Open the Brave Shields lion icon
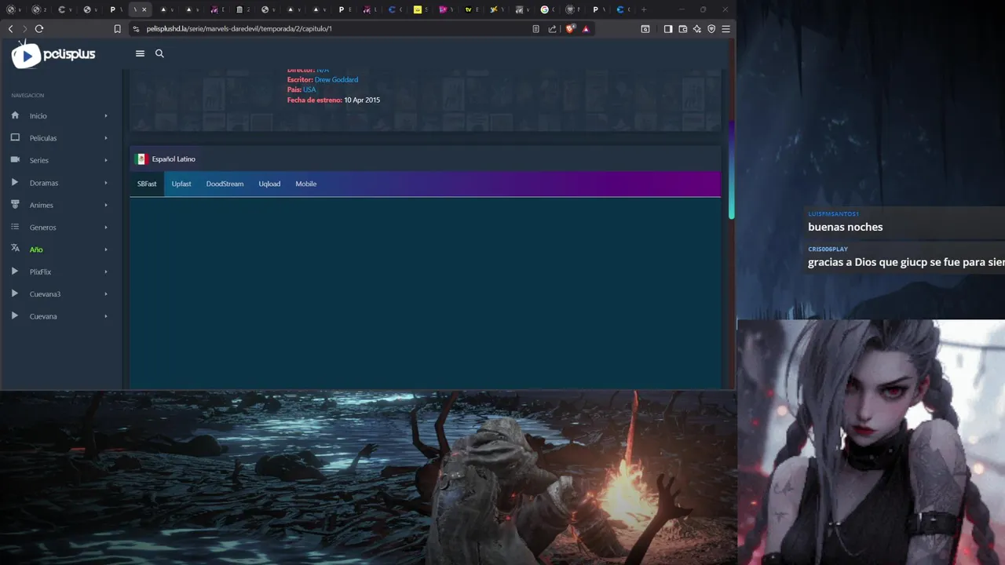1005x565 pixels. pos(571,29)
